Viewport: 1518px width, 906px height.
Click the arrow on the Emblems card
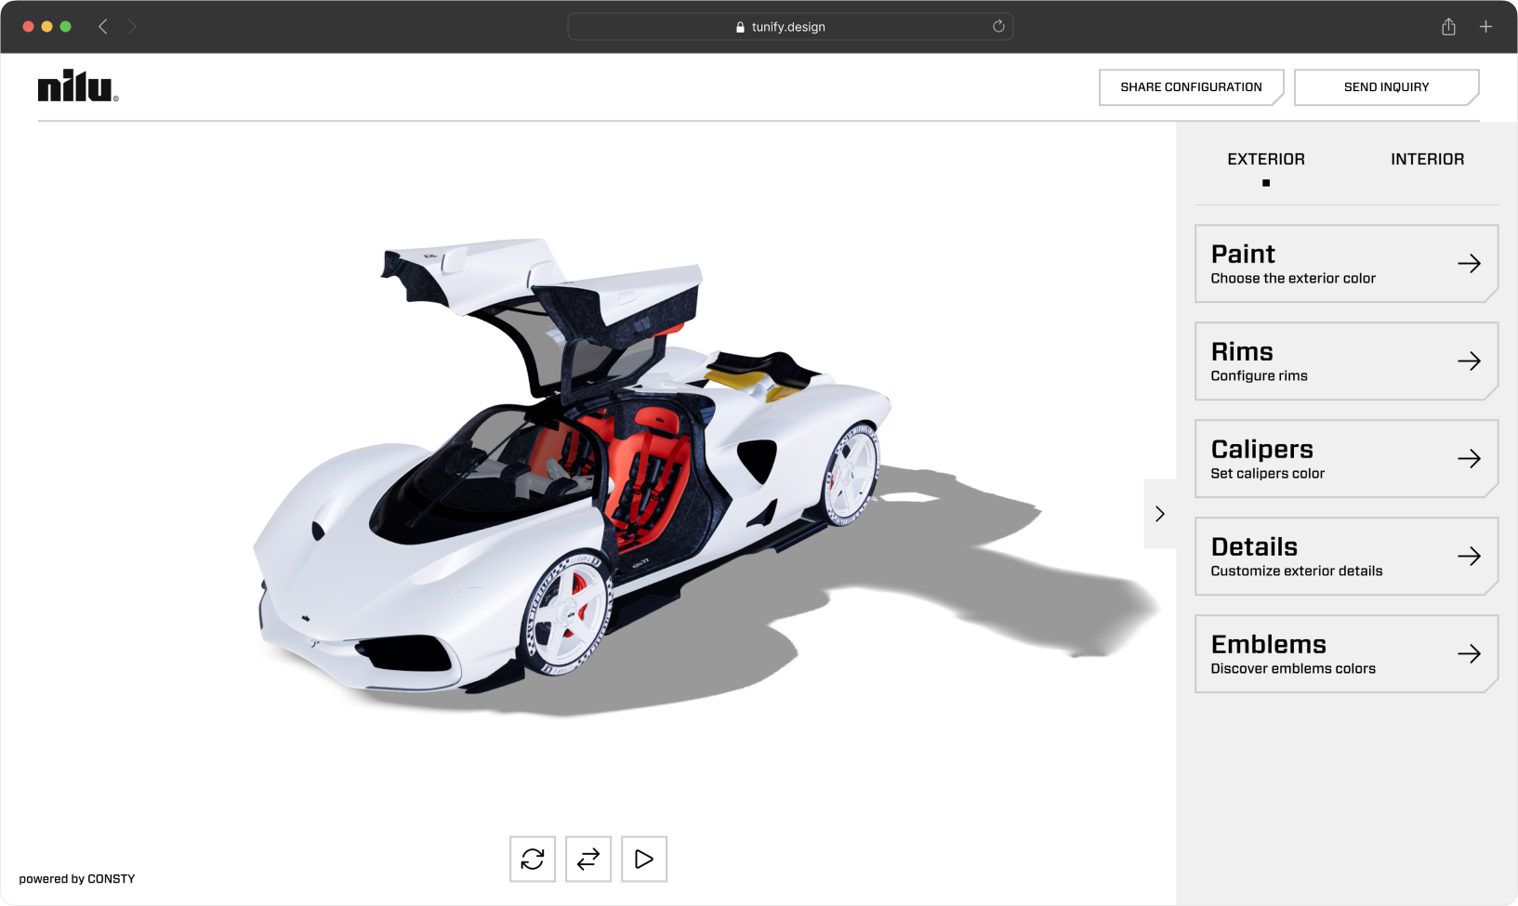[1469, 654]
